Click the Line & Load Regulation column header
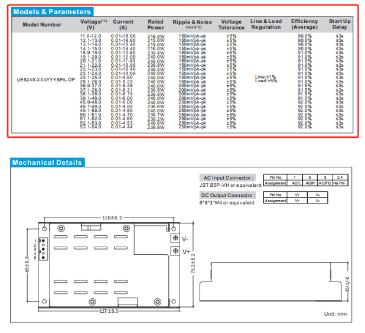Viewport: 365px width, 333px height. click(x=266, y=24)
